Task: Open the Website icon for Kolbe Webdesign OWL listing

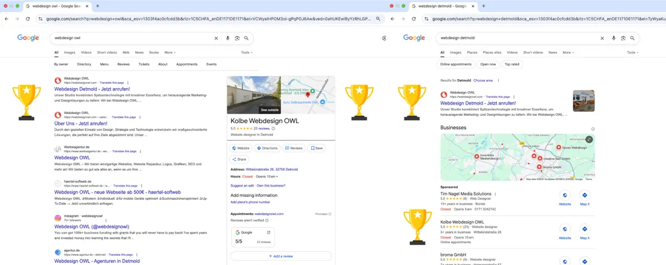Action: (565, 229)
